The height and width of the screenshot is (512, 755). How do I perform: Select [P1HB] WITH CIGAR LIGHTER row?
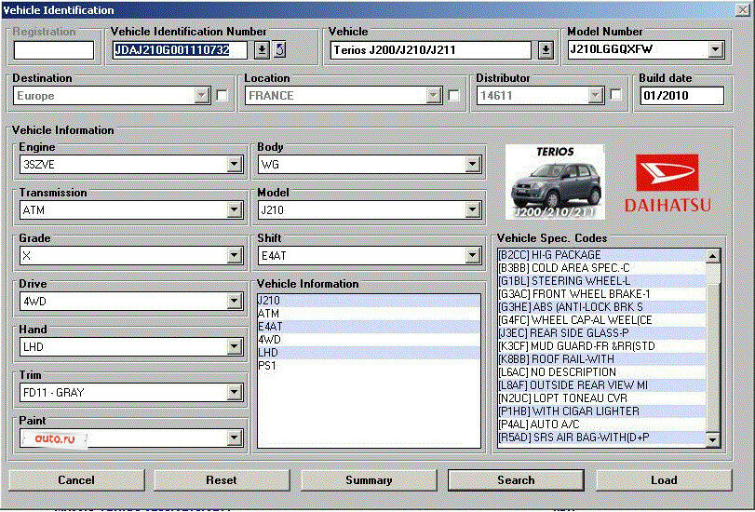602,411
